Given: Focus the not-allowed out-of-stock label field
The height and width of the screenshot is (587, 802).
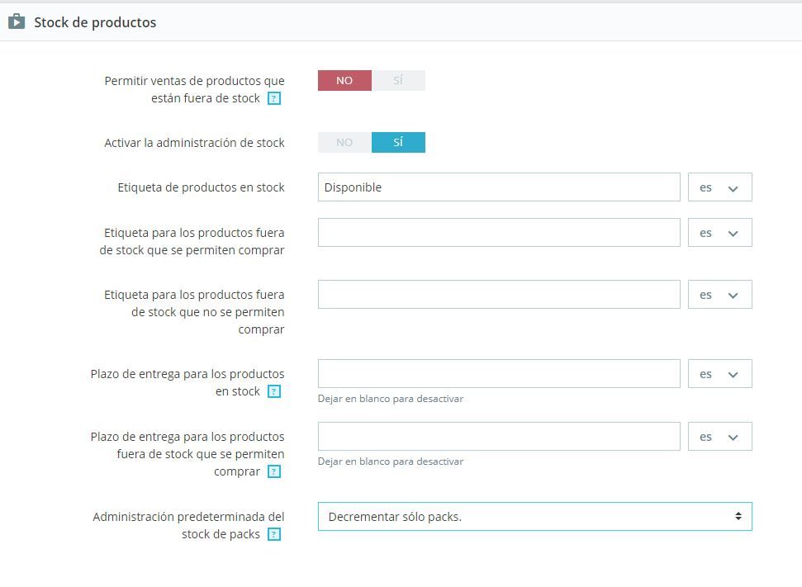Looking at the screenshot, I should [499, 295].
